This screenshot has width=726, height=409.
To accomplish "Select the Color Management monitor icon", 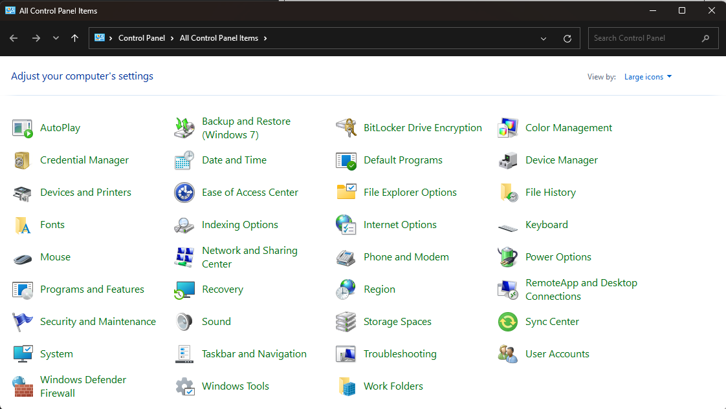I will pos(507,128).
